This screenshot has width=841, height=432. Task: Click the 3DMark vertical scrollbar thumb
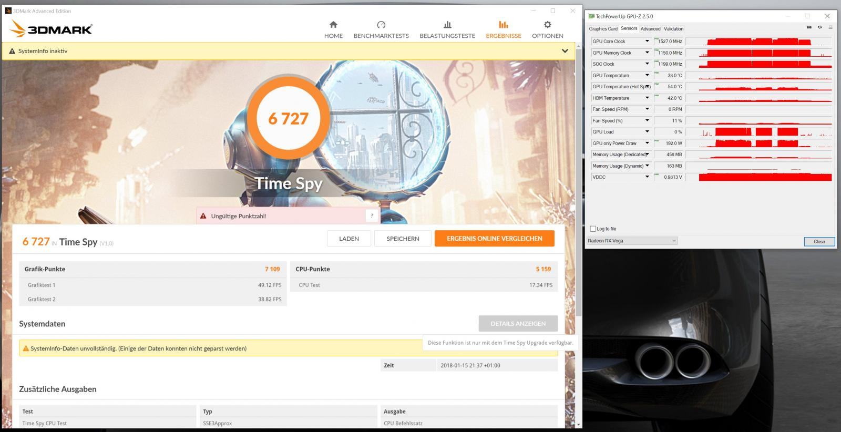coord(579,182)
